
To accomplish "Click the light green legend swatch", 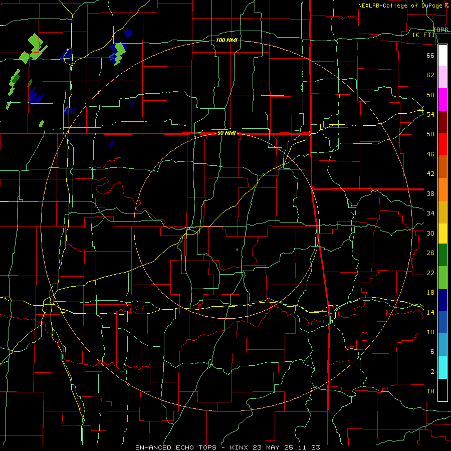I will pos(442,278).
